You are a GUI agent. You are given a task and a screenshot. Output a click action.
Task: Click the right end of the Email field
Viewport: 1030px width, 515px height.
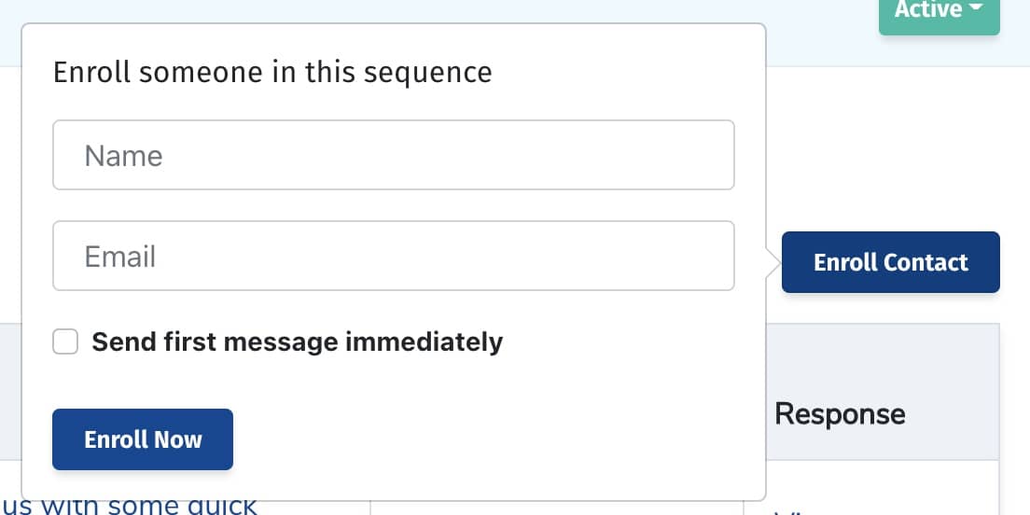click(718, 256)
